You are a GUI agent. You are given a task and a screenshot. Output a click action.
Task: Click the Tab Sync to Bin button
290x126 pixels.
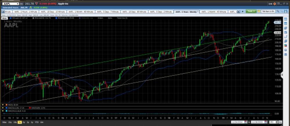click(x=268, y=12)
